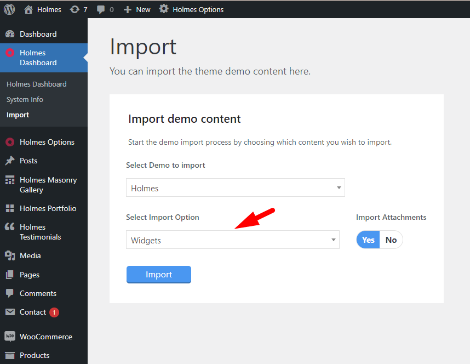Click the Holmes Testimonials quote icon
Image resolution: width=470 pixels, height=364 pixels.
(10, 226)
